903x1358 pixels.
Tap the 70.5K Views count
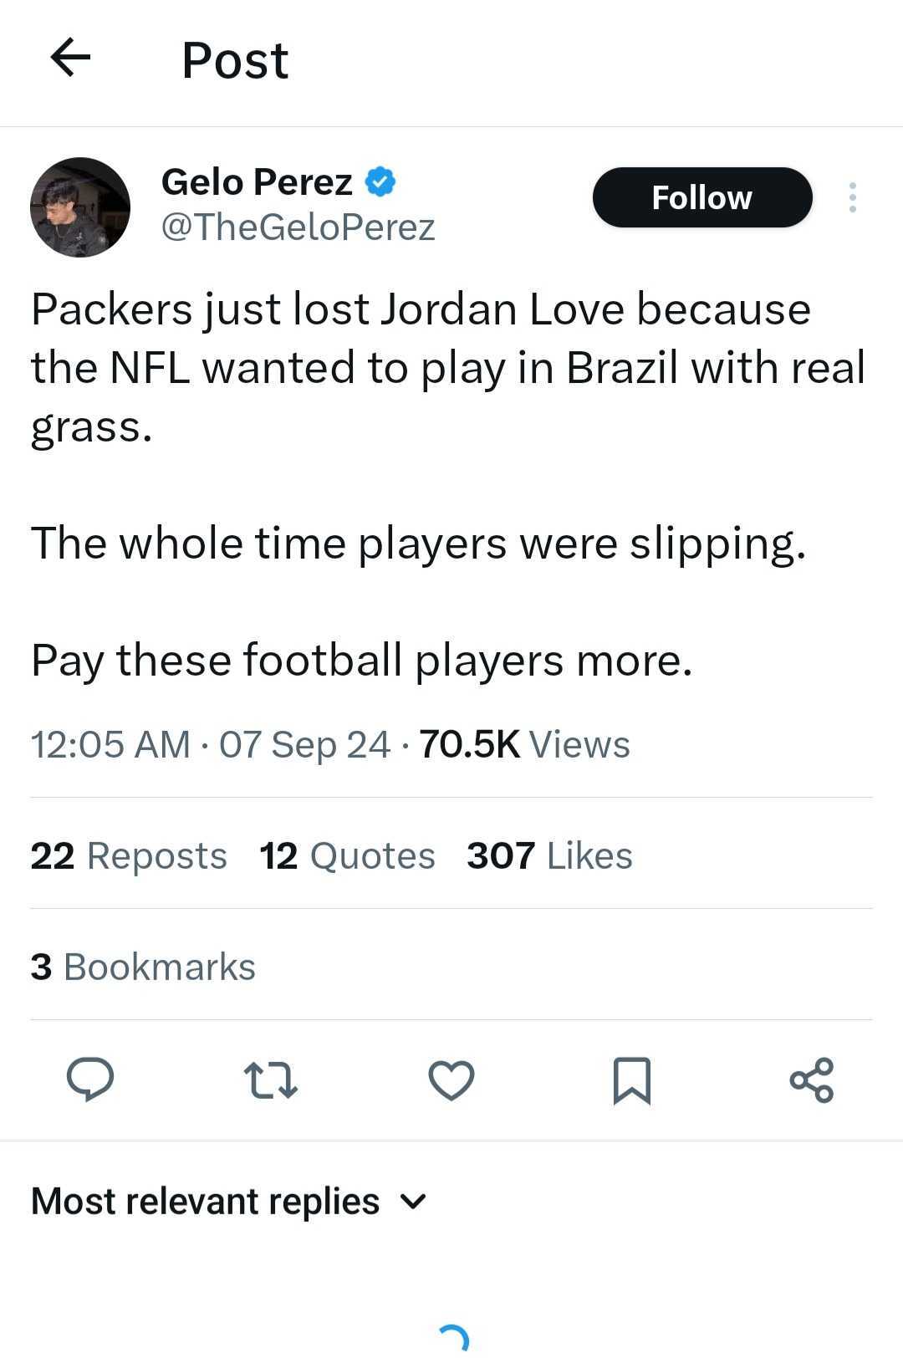(x=524, y=744)
